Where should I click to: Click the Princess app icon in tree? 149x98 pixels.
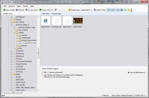14,59
